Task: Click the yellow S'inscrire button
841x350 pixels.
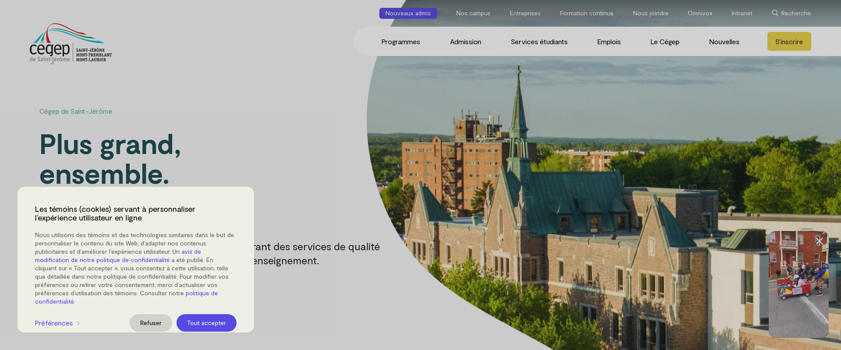Action: [788, 42]
